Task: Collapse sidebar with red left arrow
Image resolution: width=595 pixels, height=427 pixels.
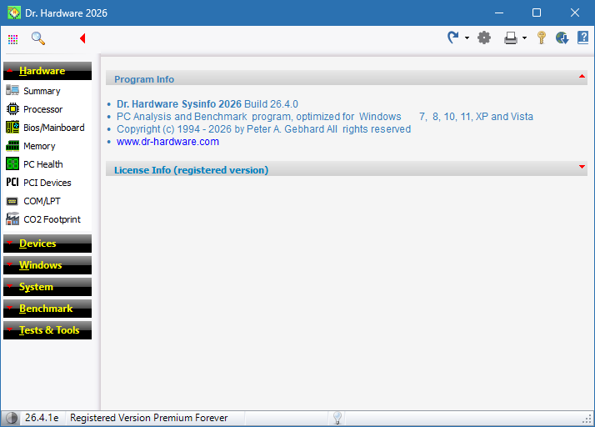Action: pos(82,38)
